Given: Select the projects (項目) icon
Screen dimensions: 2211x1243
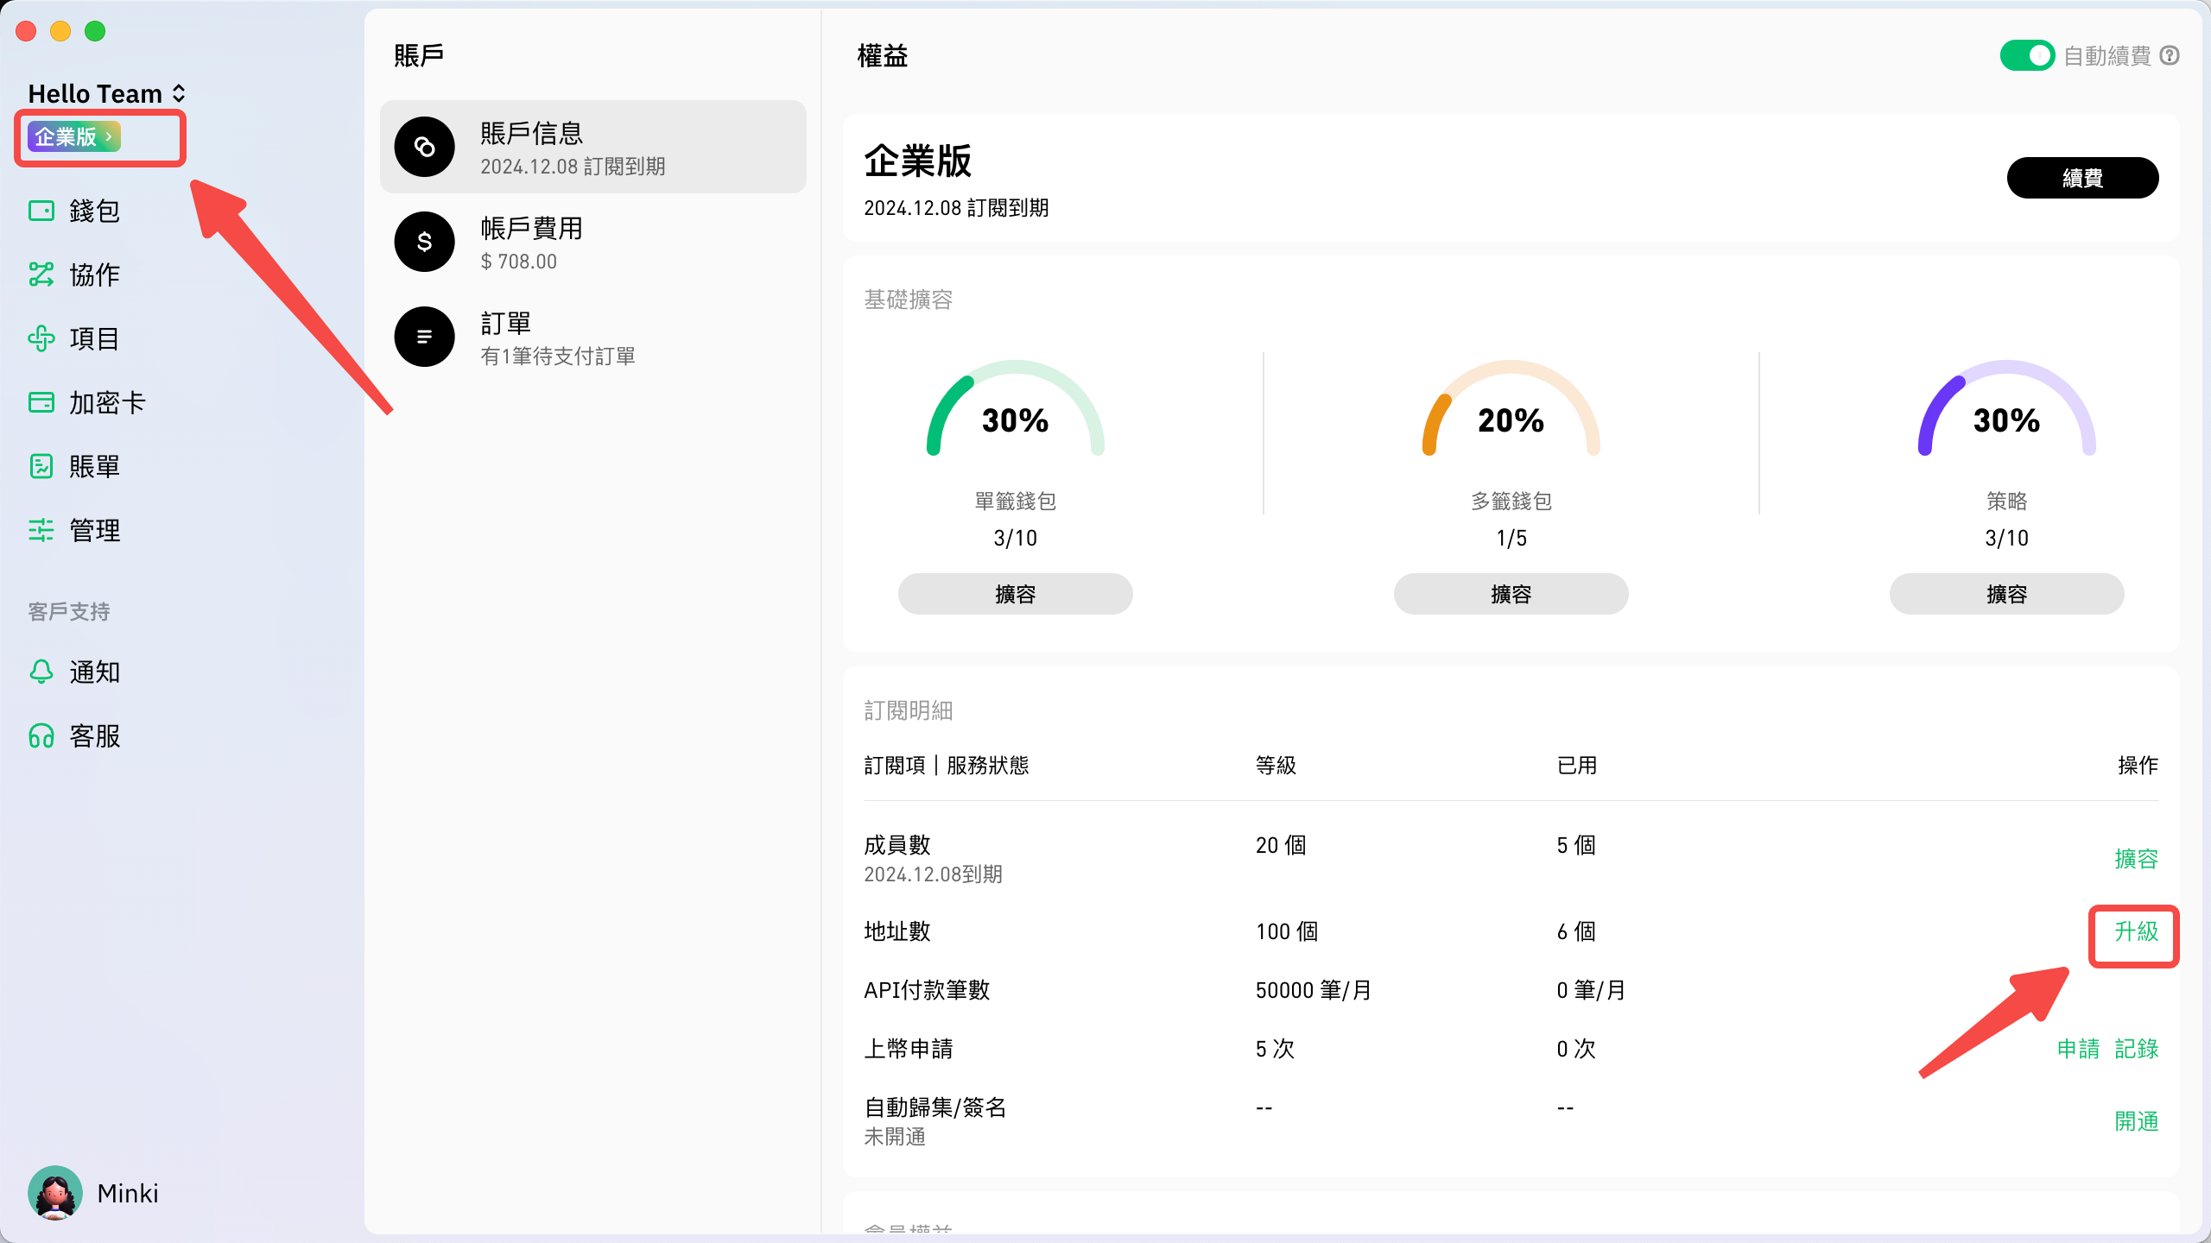Looking at the screenshot, I should point(41,338).
